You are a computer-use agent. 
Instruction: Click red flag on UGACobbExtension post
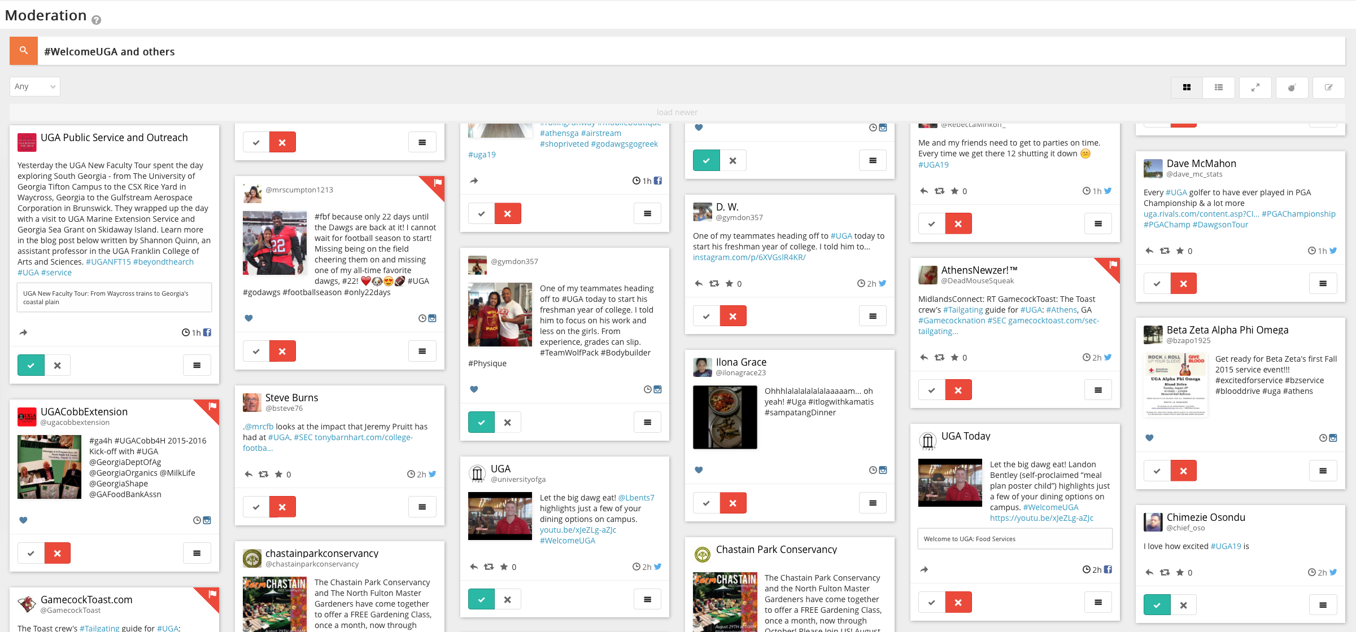(x=212, y=406)
